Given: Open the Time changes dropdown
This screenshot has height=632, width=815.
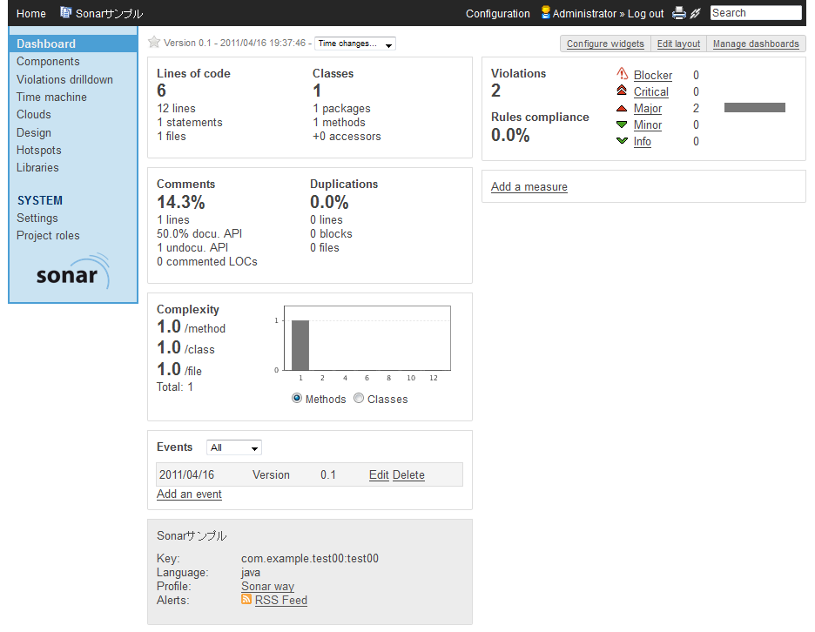Looking at the screenshot, I should coord(355,44).
